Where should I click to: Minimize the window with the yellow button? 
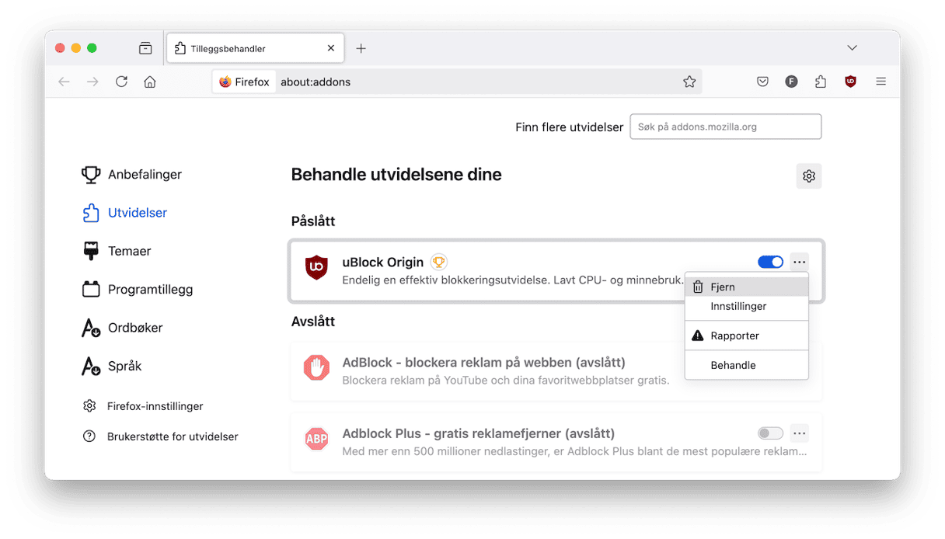tap(76, 48)
